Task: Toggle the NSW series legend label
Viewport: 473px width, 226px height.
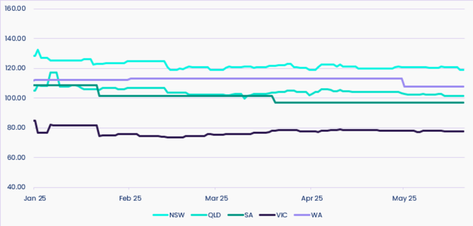Action: coord(178,215)
